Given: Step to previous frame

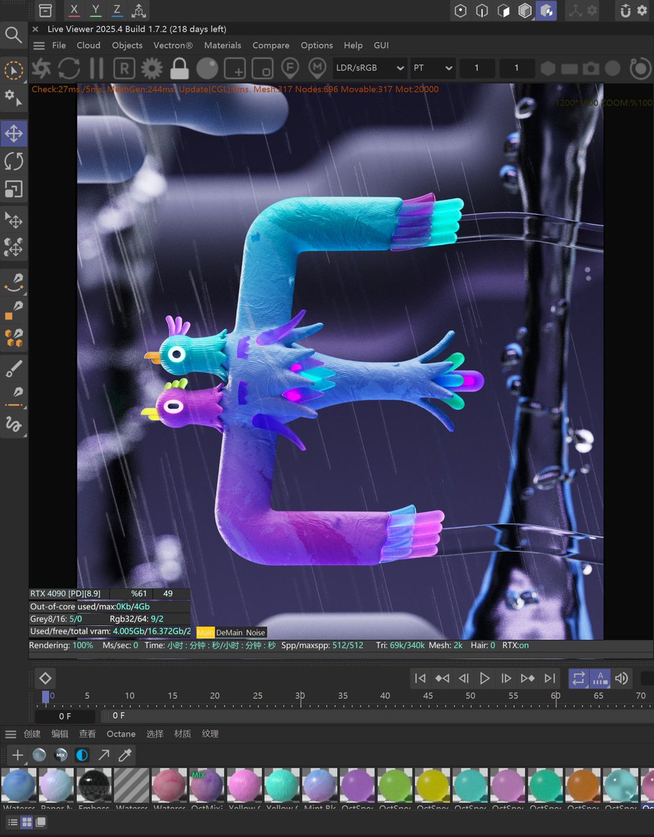Looking at the screenshot, I should point(463,678).
